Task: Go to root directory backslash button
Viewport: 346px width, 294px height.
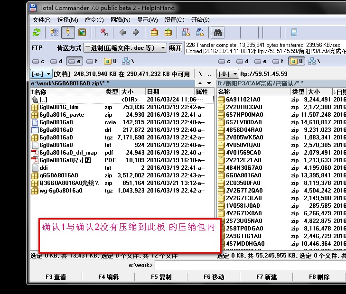Action: point(200,74)
